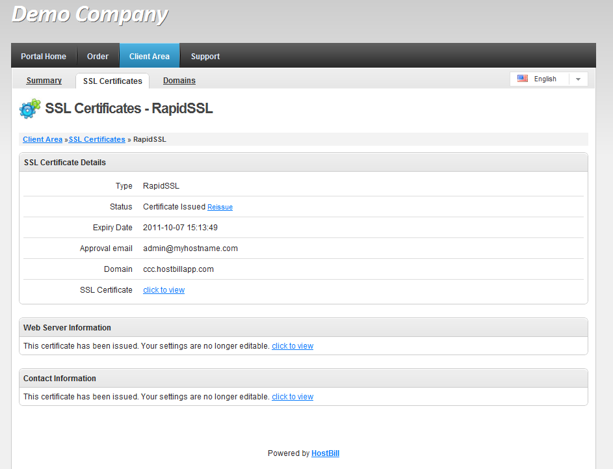
Task: Click the approval email admin@myhostname.com
Action: (x=190, y=248)
